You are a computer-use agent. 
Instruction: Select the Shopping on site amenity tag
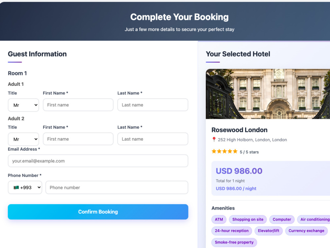pos(248,219)
